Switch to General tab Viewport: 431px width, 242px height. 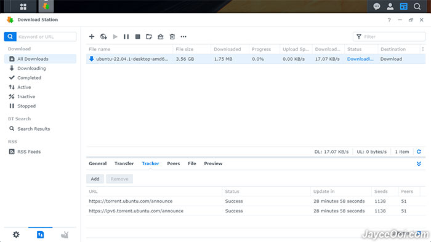click(97, 163)
